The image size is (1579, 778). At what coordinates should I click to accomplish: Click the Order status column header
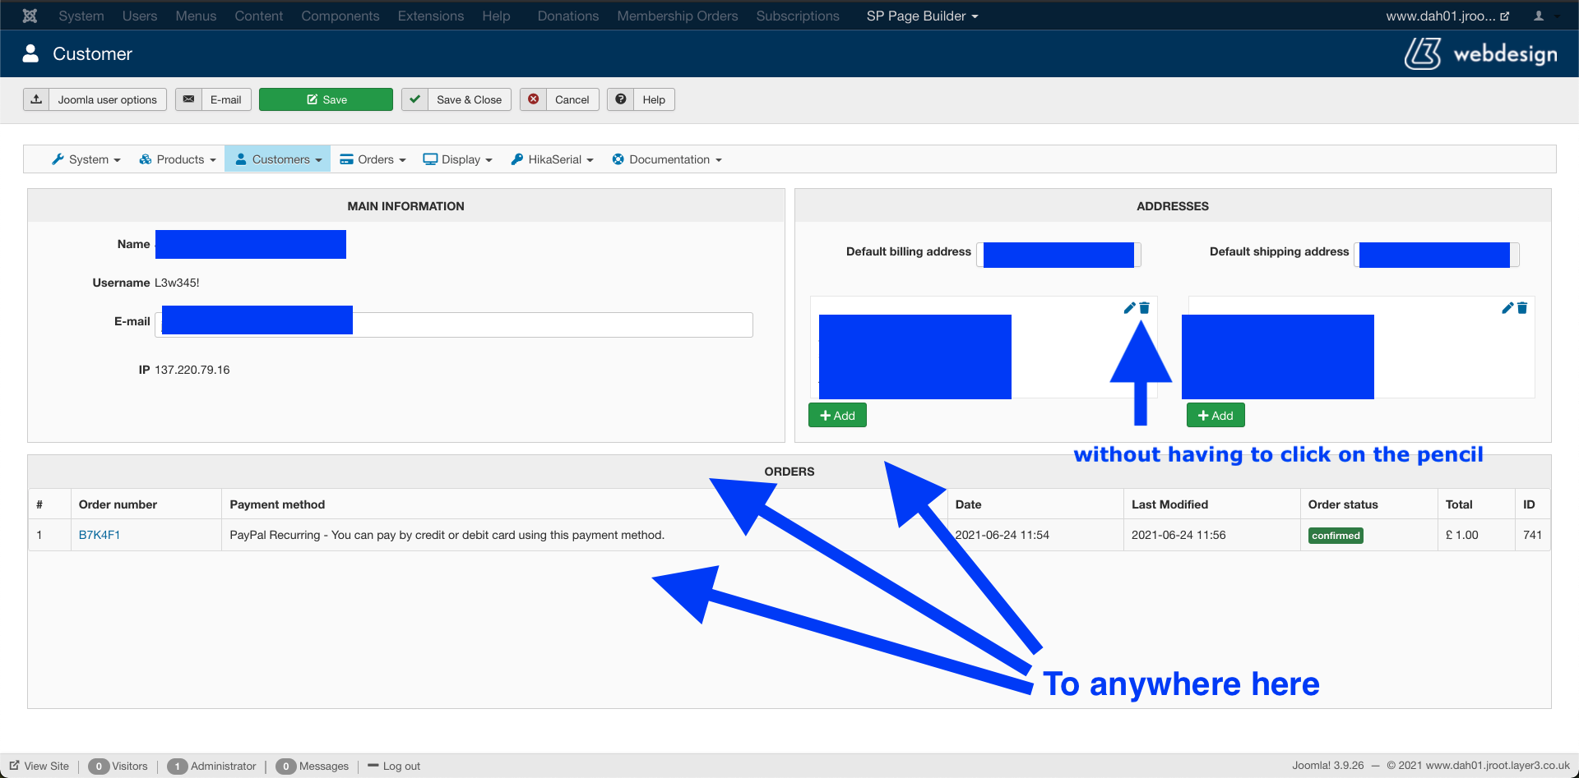click(1343, 504)
